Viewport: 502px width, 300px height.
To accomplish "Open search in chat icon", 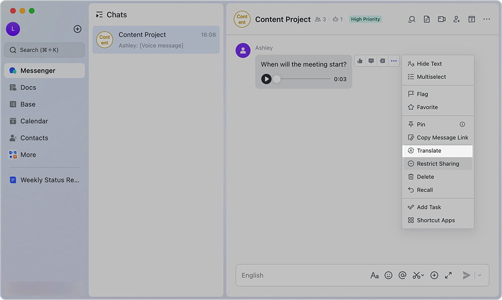I will (412, 19).
